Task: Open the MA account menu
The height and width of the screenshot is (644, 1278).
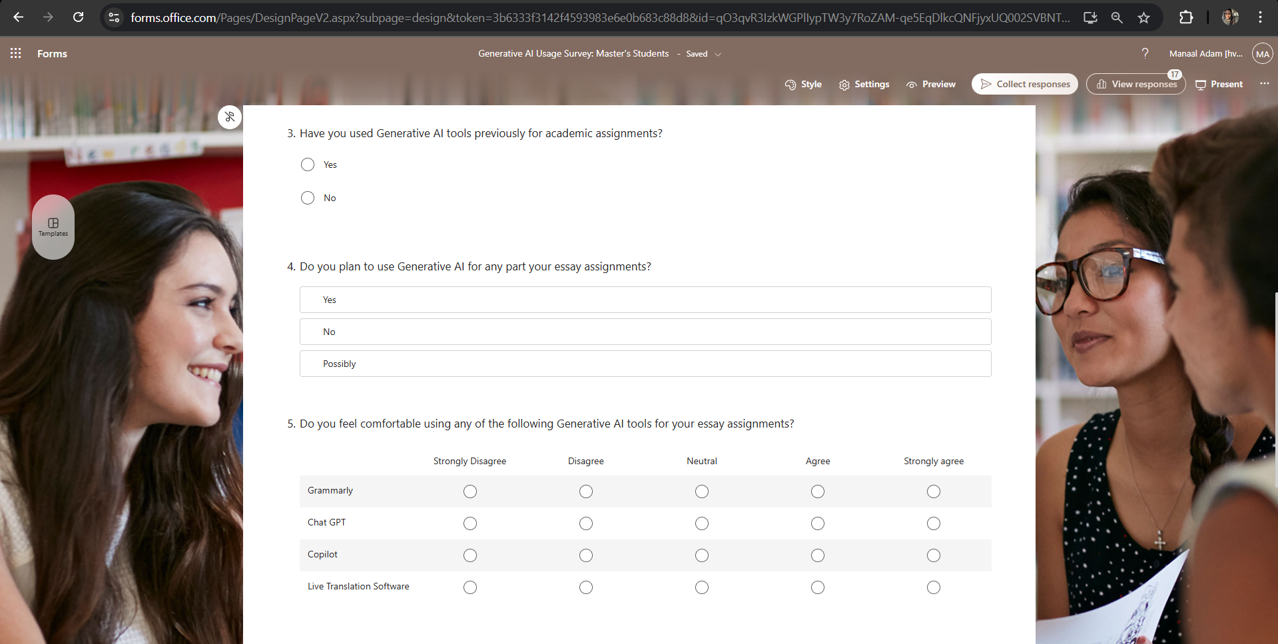Action: pyautogui.click(x=1262, y=53)
